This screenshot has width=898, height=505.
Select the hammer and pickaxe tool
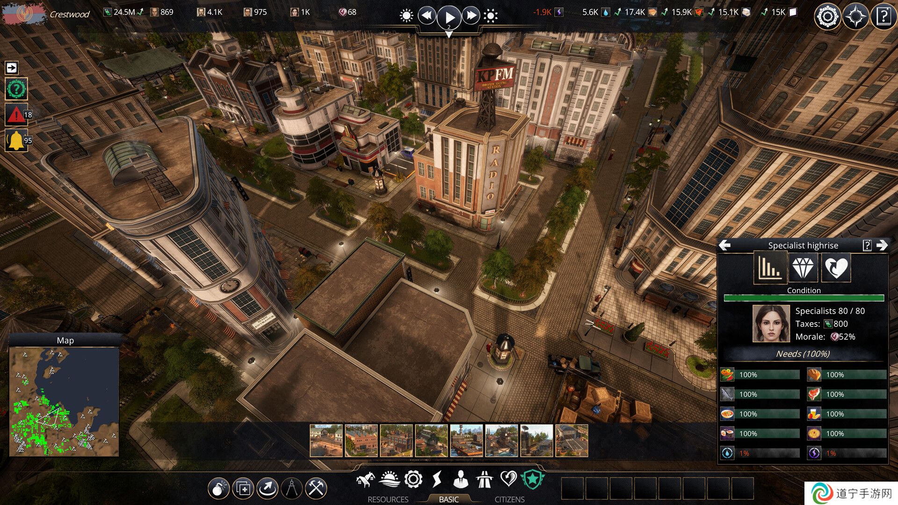(316, 489)
